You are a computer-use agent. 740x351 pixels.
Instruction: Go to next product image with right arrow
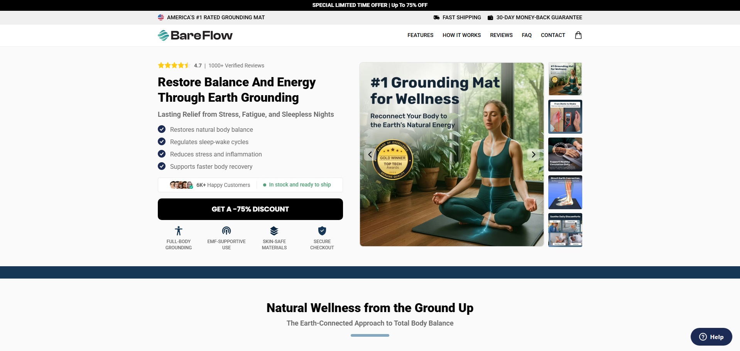tap(533, 155)
